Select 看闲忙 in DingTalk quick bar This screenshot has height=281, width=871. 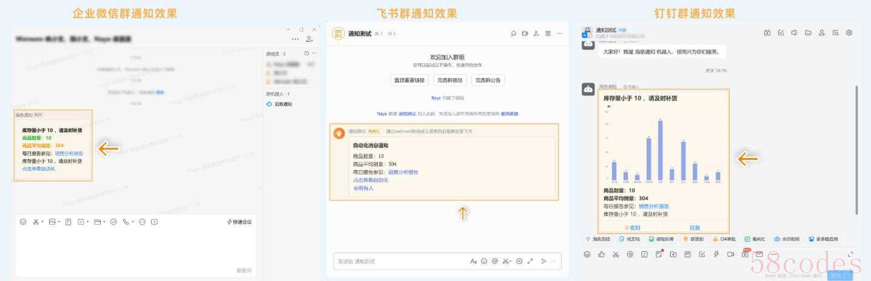pos(755,239)
